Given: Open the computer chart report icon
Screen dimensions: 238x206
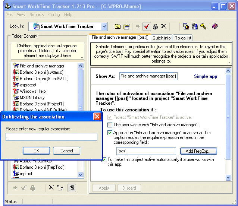Looking at the screenshot, I should [186, 26].
